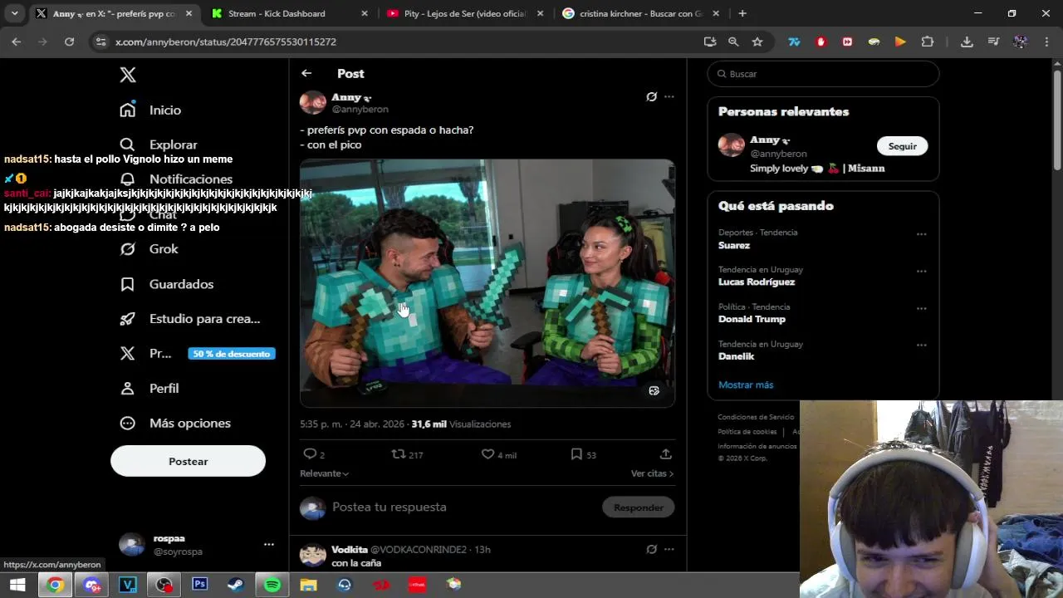Screen dimensions: 1063x598
Task: Open Steam from the taskbar
Action: (237, 585)
